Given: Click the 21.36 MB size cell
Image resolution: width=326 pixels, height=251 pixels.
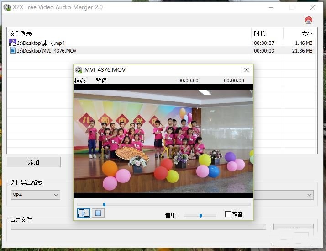Looking at the screenshot, I should tap(302, 51).
